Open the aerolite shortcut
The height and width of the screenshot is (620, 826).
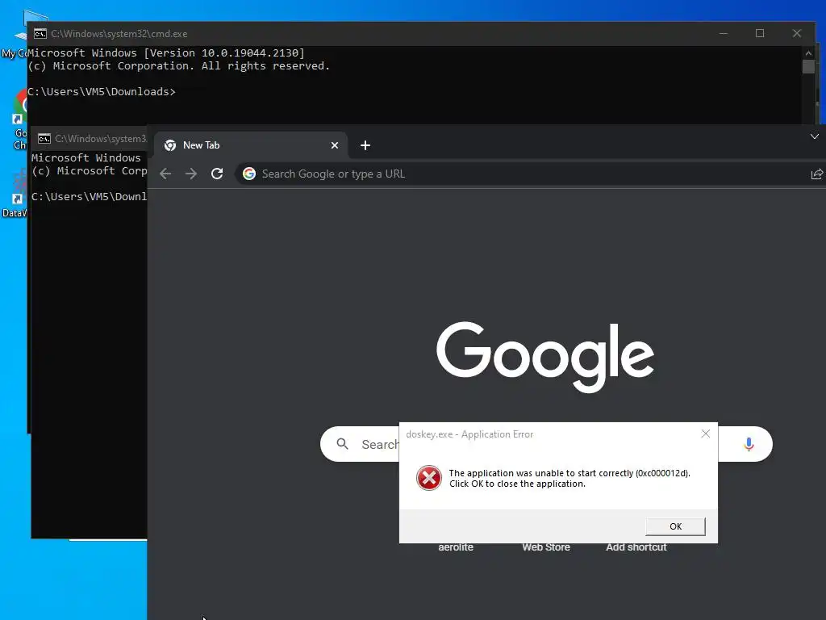coord(456,547)
